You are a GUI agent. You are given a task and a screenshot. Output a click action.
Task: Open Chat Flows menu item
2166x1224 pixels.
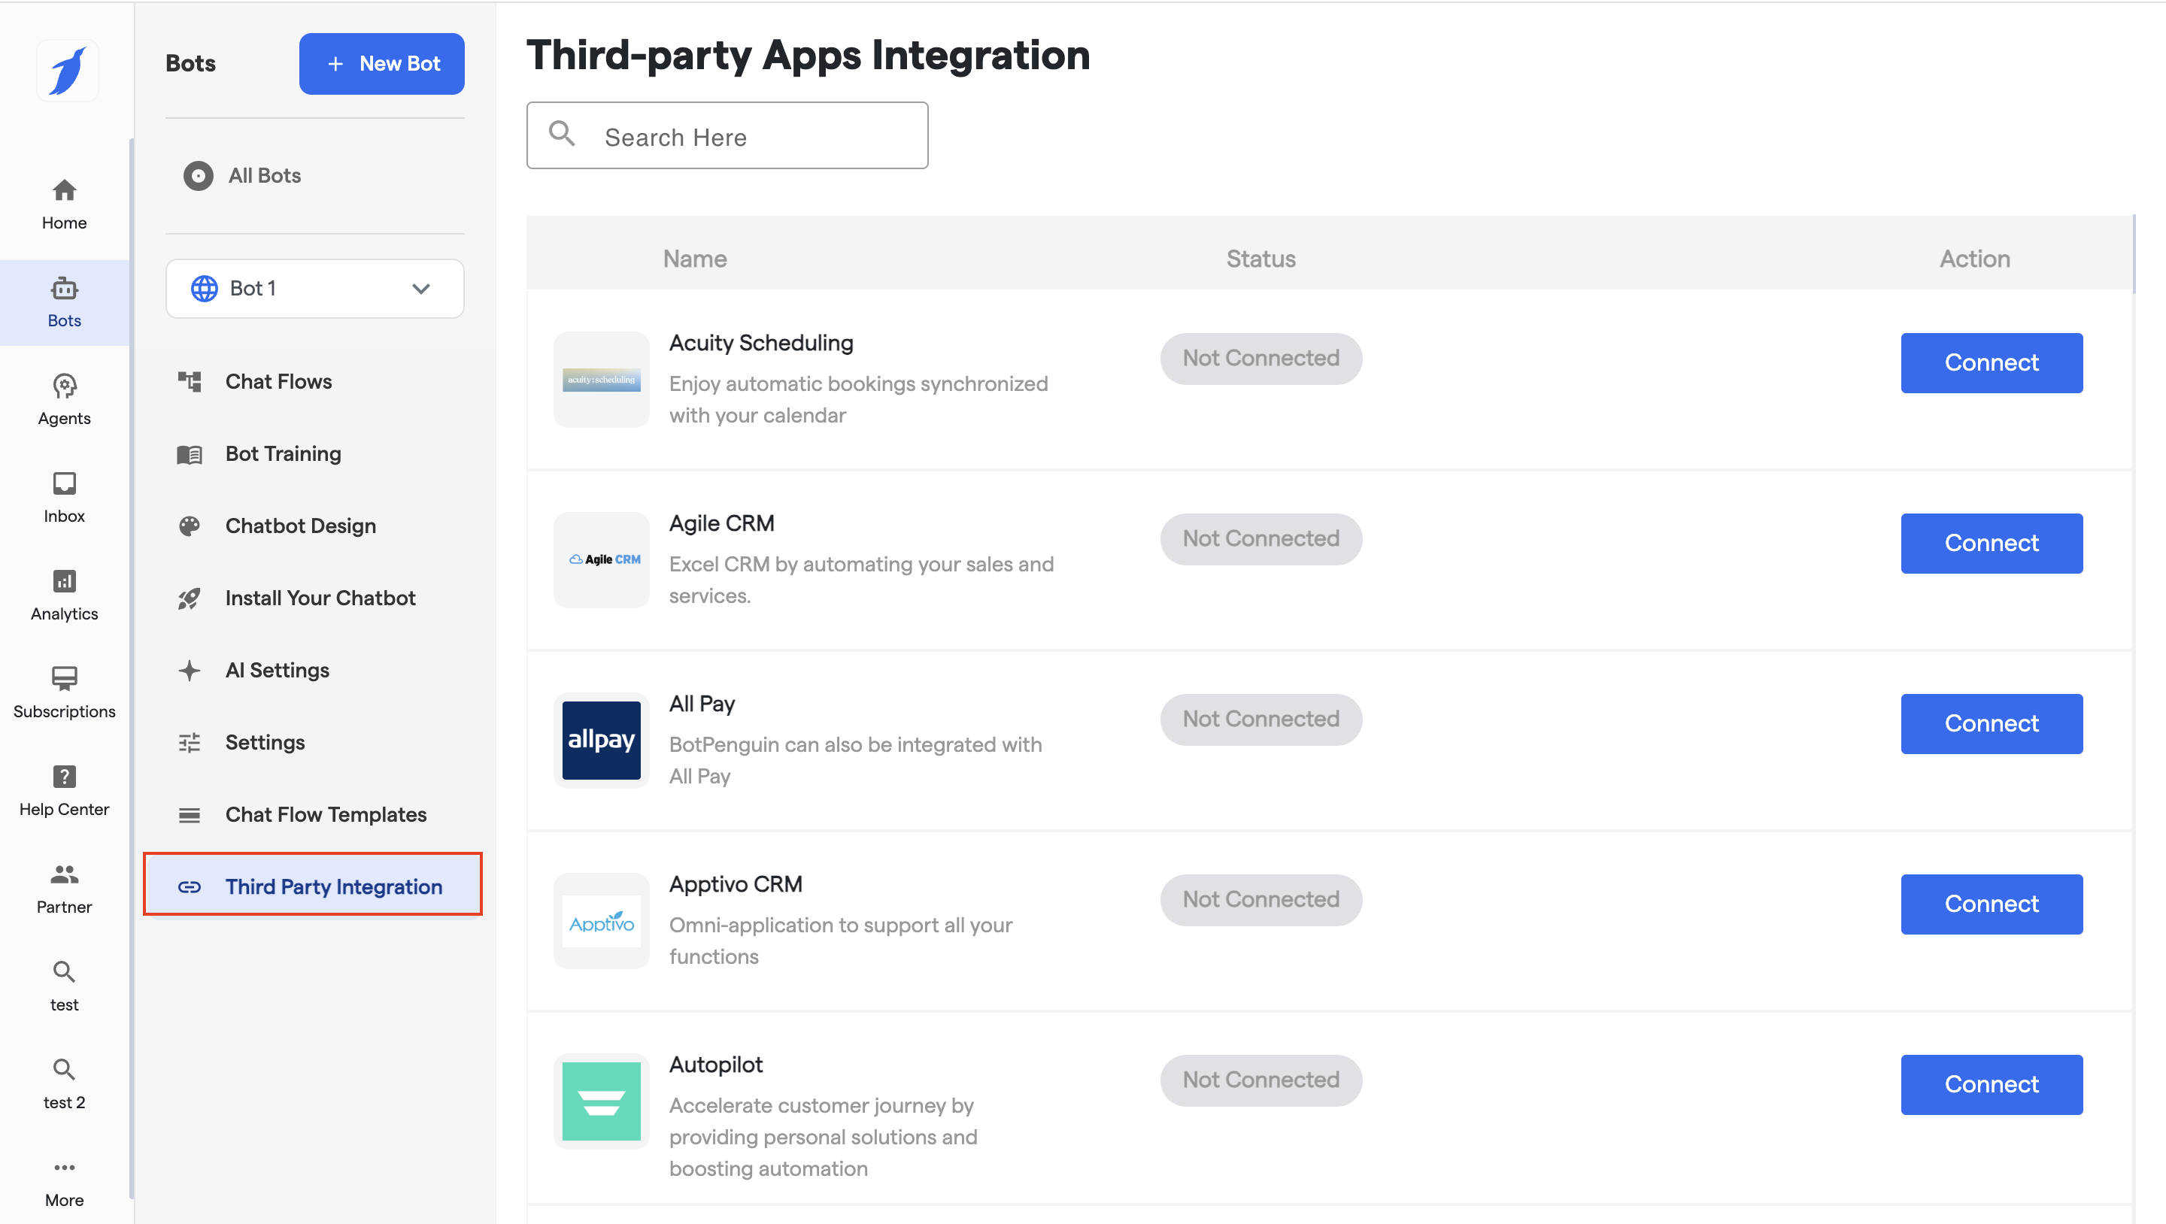tap(278, 382)
